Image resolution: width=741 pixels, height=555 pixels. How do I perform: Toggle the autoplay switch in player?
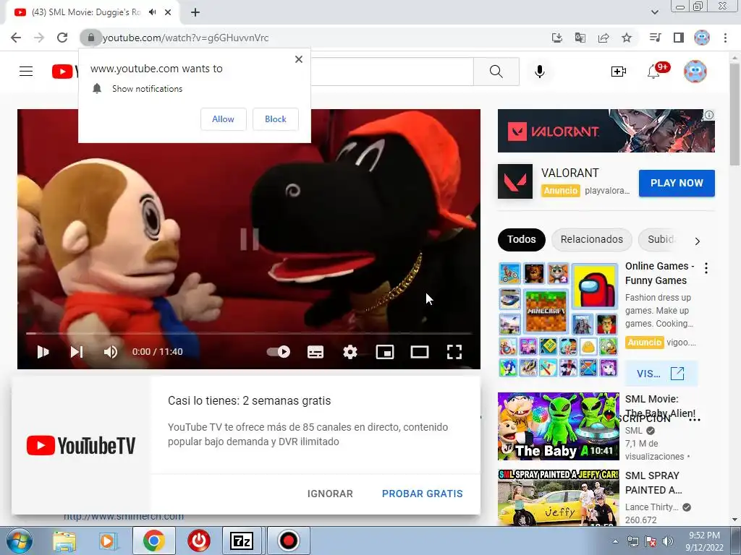tap(279, 352)
